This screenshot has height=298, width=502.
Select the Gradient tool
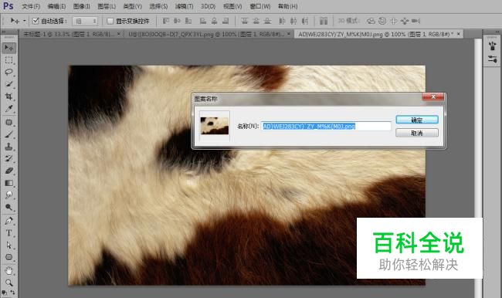(x=9, y=183)
